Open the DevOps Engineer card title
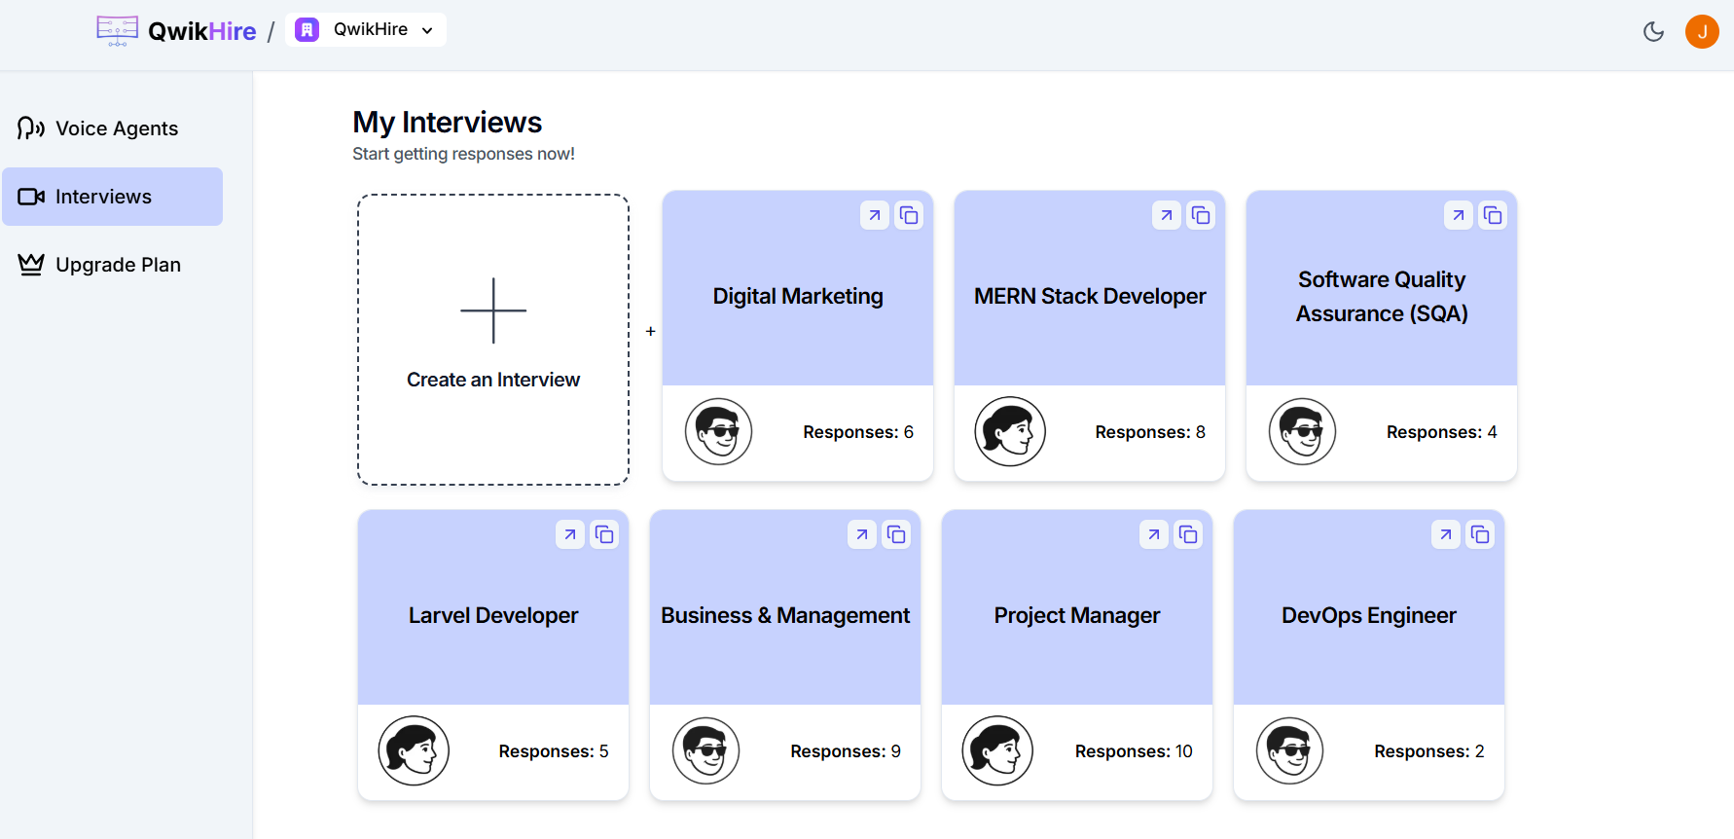Viewport: 1734px width, 839px height. [1369, 615]
